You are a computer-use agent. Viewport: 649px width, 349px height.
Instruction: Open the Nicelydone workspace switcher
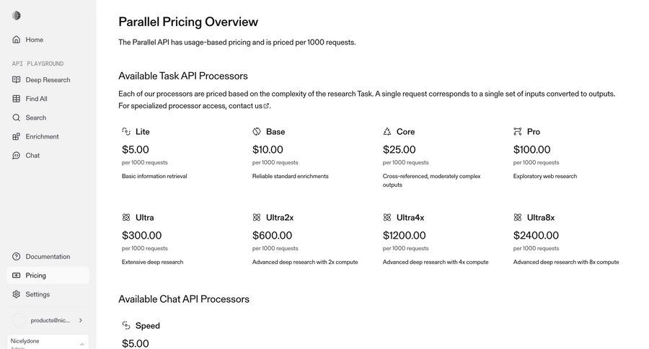pyautogui.click(x=48, y=343)
